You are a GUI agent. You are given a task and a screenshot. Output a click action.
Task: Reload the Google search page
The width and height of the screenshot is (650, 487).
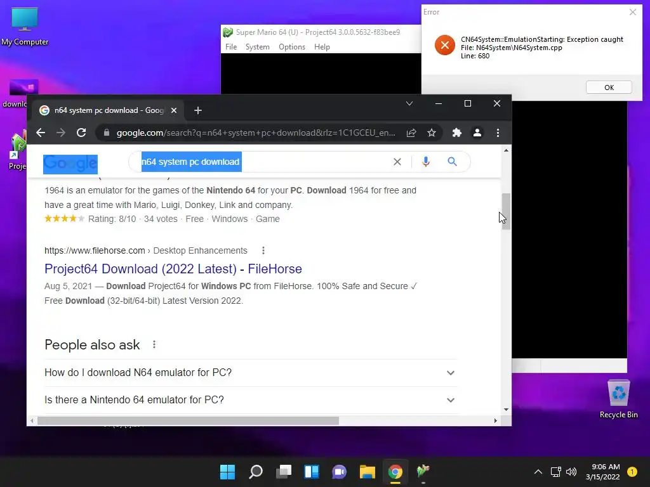click(x=81, y=133)
